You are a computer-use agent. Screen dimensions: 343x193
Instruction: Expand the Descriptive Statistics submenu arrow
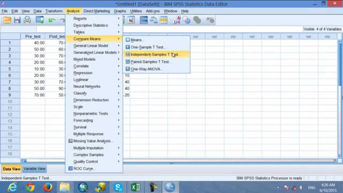(x=118, y=25)
